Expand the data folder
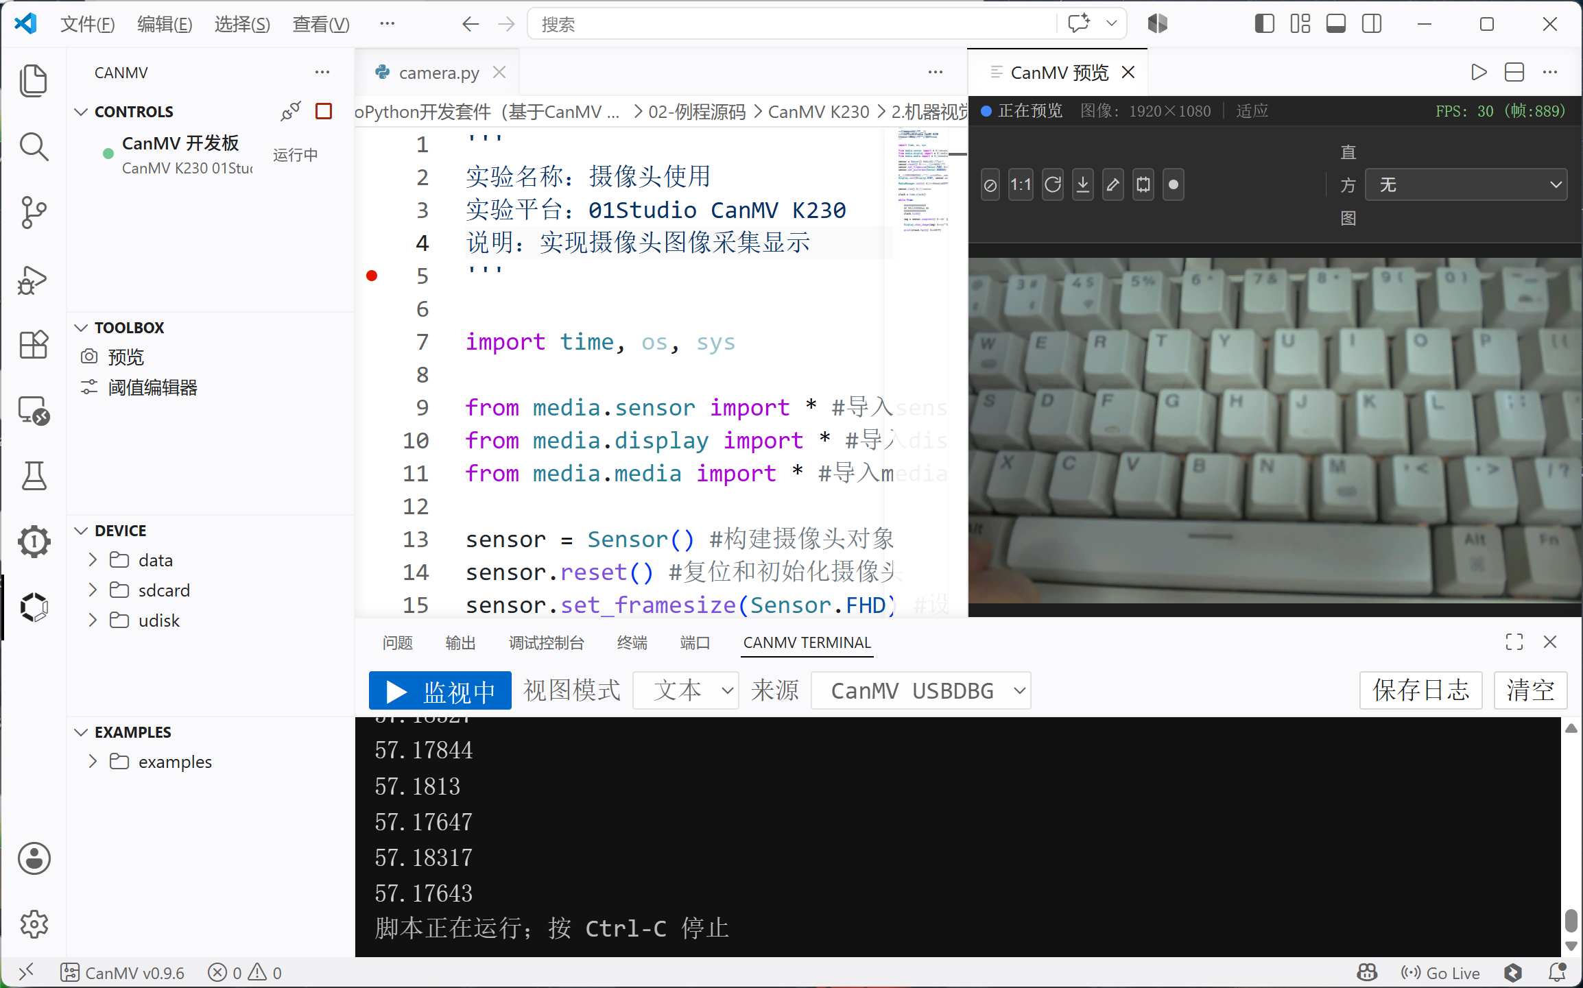This screenshot has width=1583, height=988. tap(93, 560)
